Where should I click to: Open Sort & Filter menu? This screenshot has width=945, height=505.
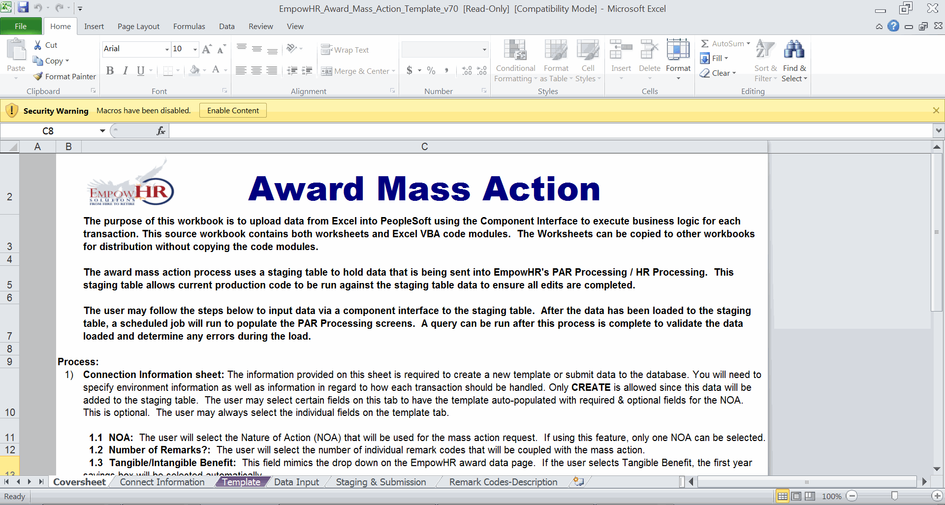(765, 61)
